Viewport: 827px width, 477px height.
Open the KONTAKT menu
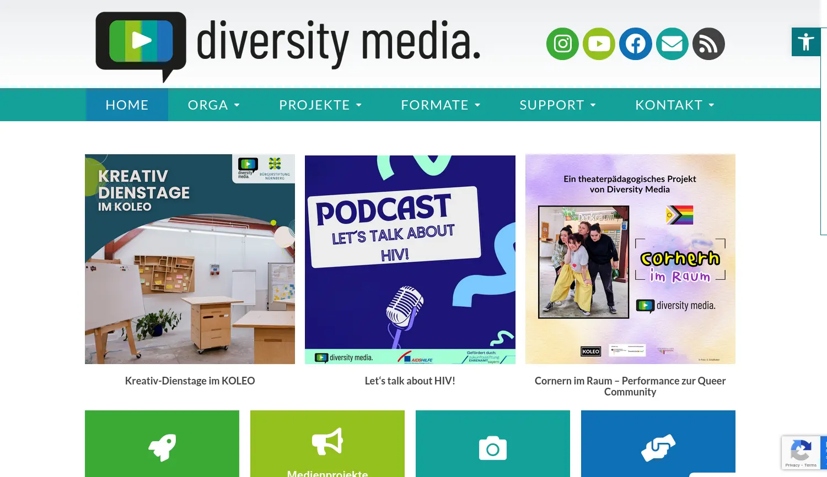(x=674, y=105)
